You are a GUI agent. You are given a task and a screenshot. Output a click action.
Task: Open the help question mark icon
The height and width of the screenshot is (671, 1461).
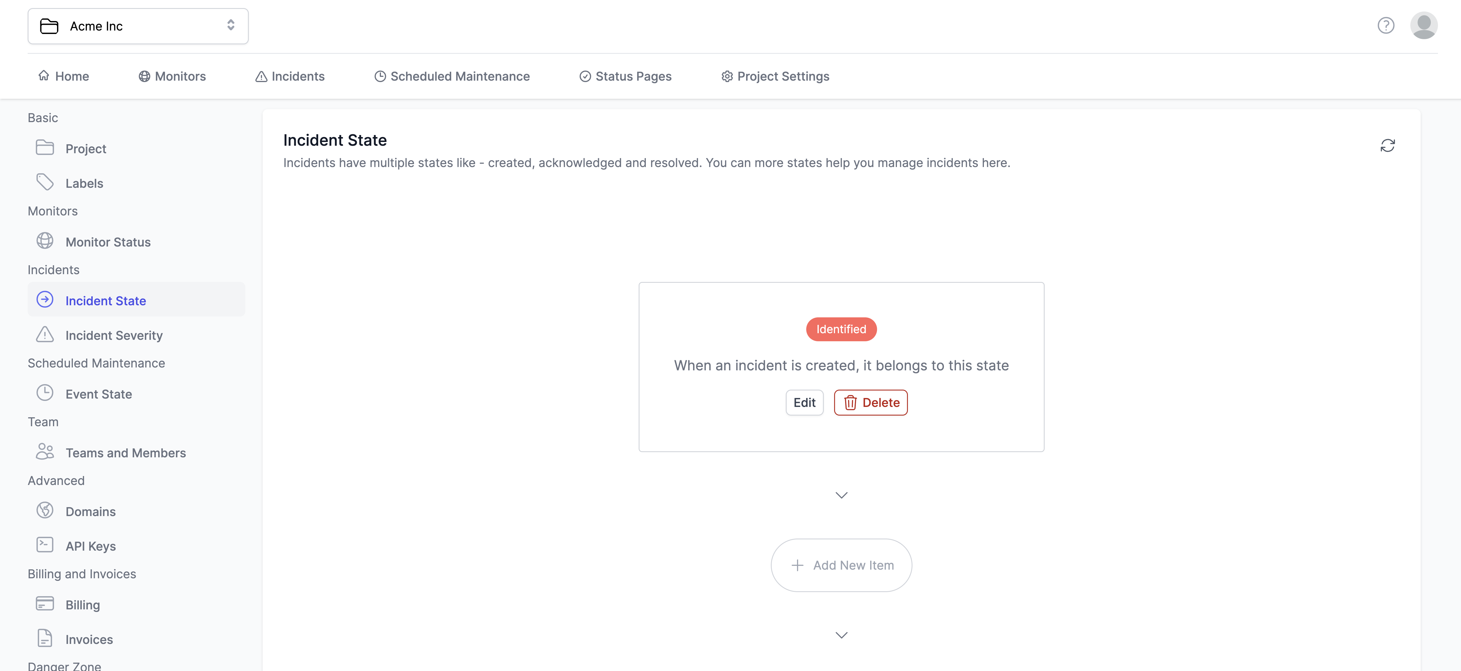[x=1386, y=26]
